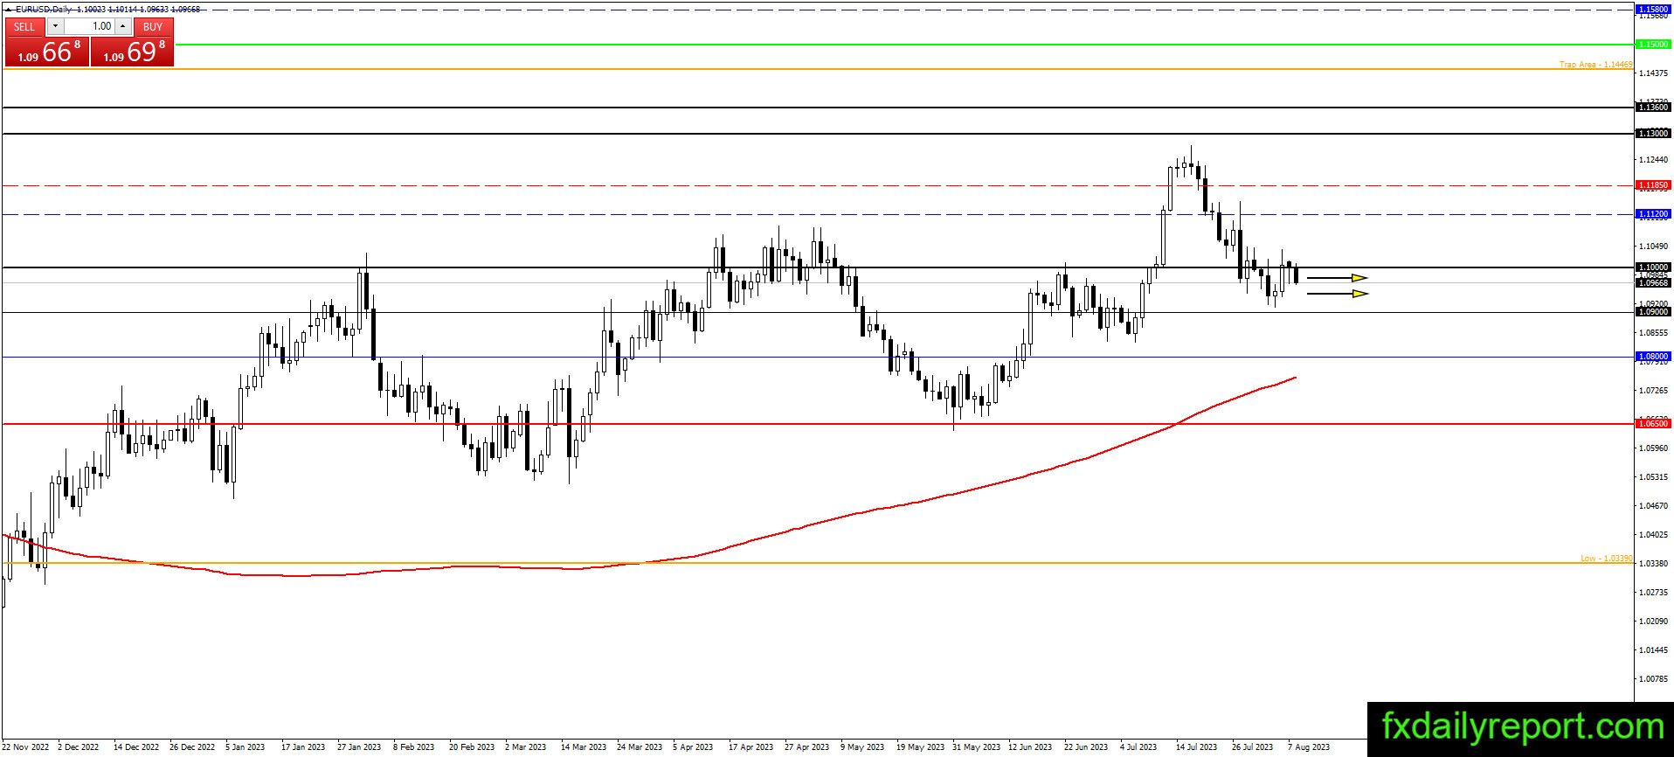Click the black 1.13000 price label

click(x=1653, y=134)
